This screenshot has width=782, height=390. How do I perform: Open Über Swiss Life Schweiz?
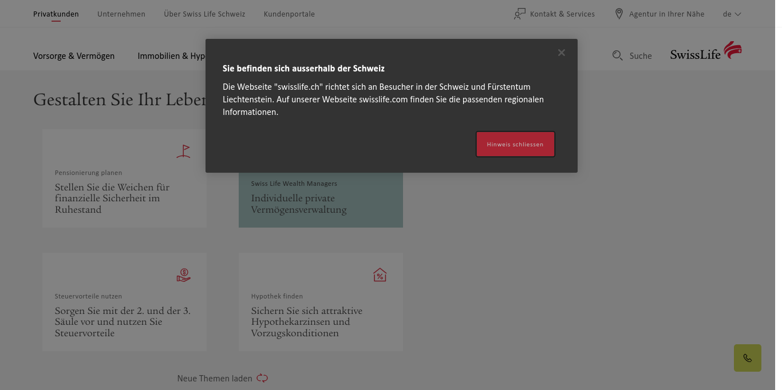point(204,14)
